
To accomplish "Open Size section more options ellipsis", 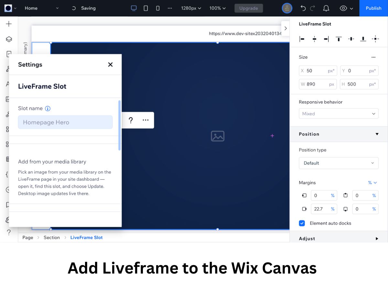I will pyautogui.click(x=373, y=57).
